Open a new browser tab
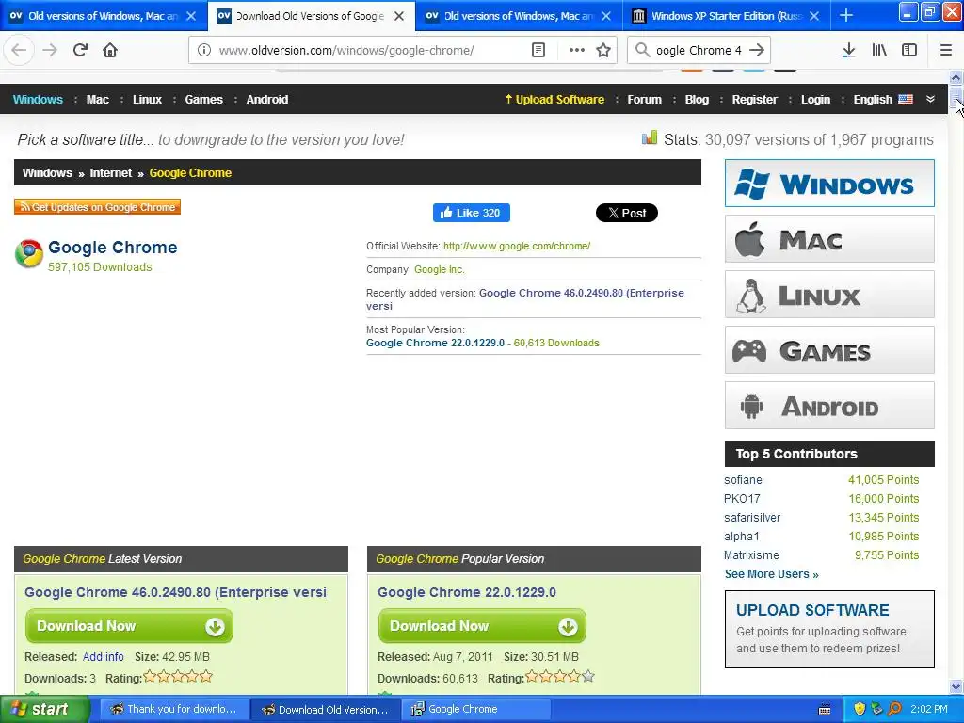Viewport: 964px width, 723px height. coord(846,15)
